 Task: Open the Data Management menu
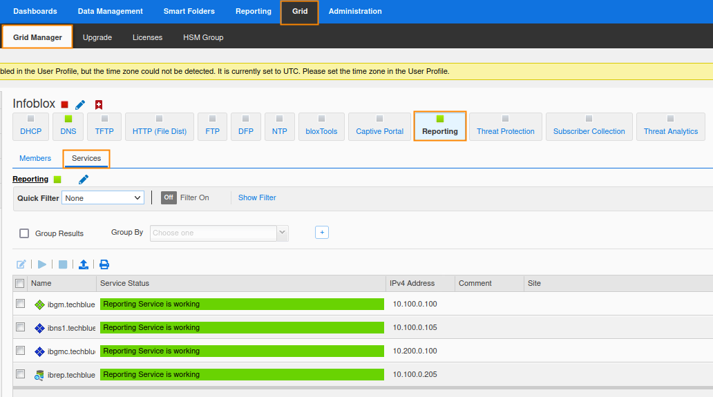[110, 11]
